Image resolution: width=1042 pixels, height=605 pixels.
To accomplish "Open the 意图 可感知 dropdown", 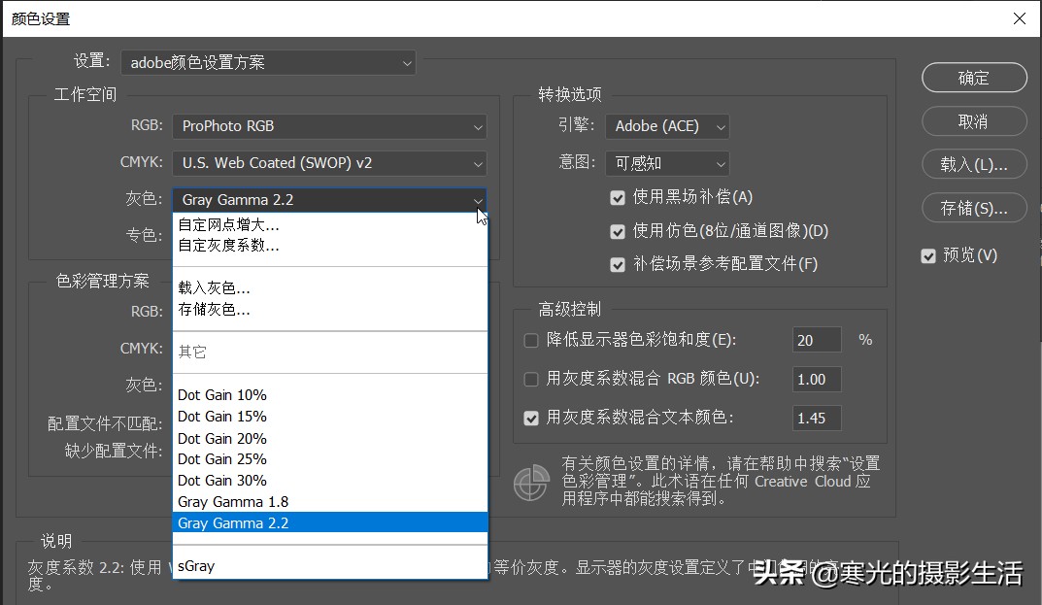I will pyautogui.click(x=667, y=163).
